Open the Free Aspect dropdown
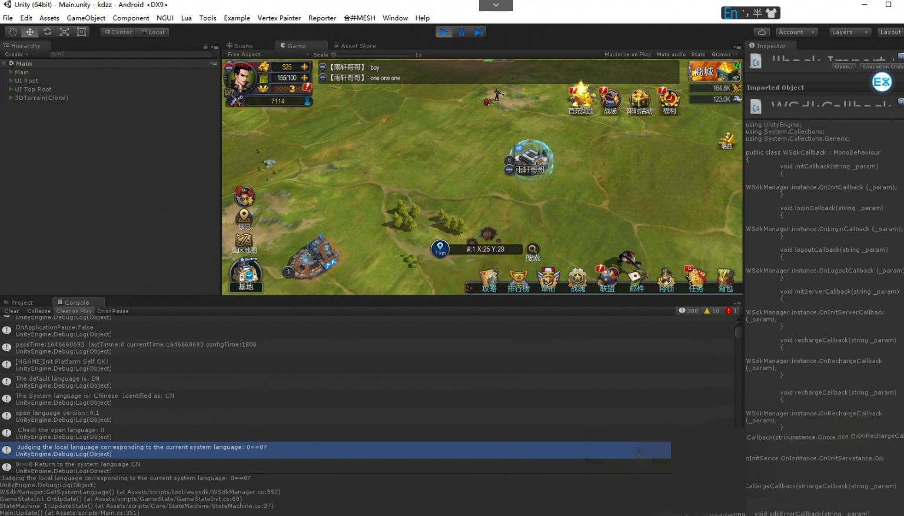The image size is (904, 516). click(x=268, y=54)
